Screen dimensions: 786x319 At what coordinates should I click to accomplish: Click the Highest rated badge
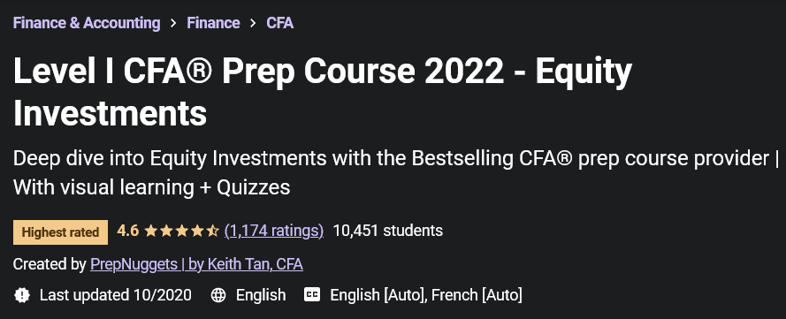pyautogui.click(x=61, y=232)
